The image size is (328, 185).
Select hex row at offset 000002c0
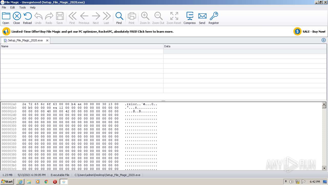(79, 111)
